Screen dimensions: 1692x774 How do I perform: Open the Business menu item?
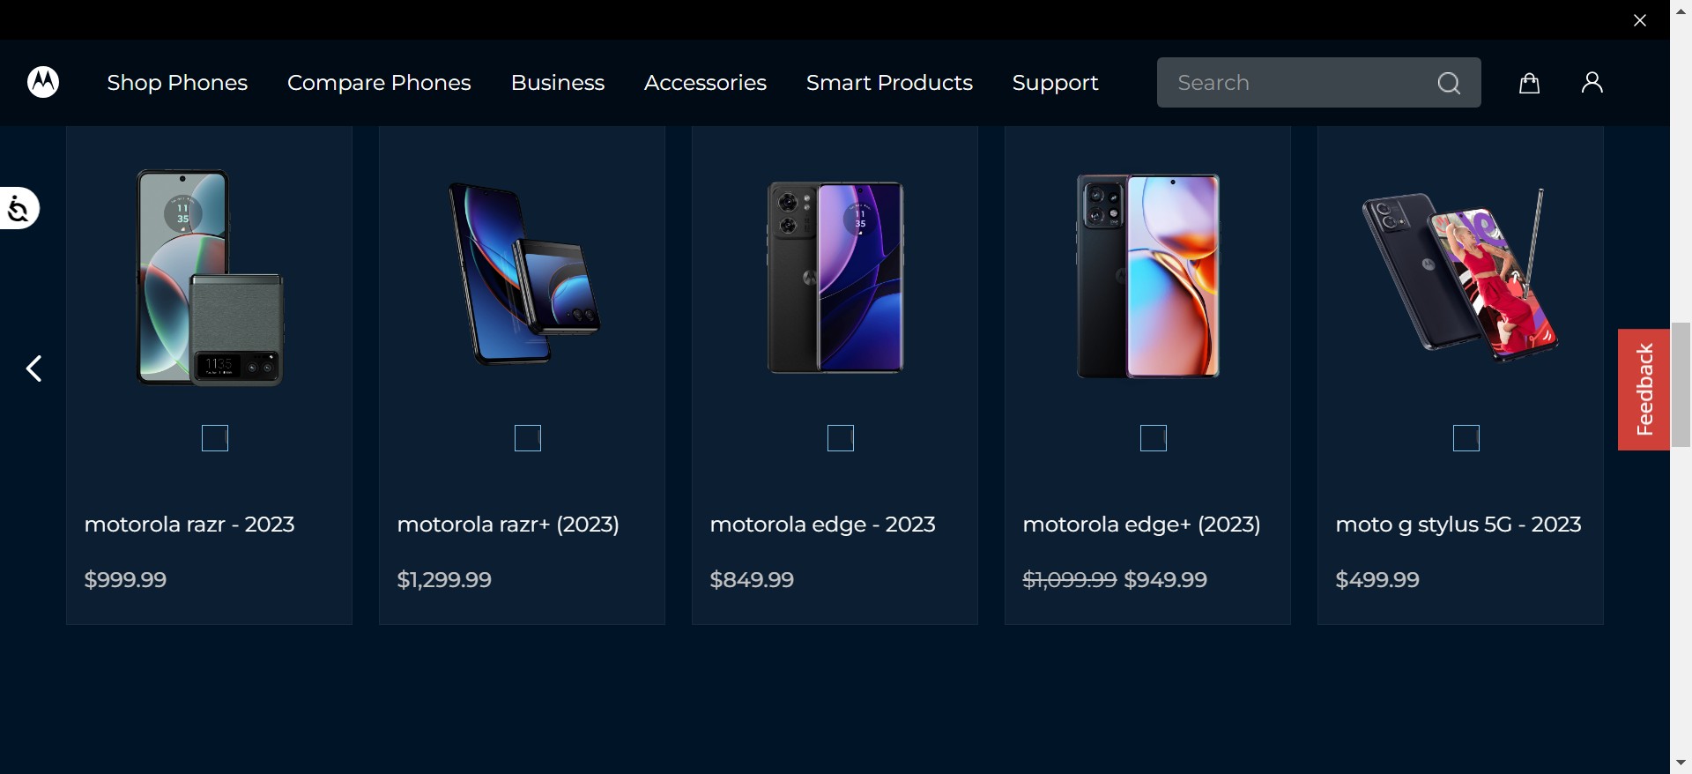558,83
